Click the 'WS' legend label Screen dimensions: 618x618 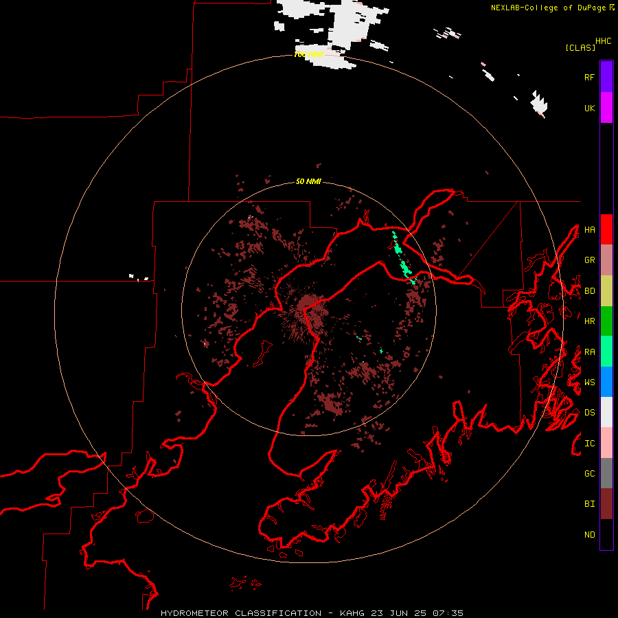(x=589, y=382)
